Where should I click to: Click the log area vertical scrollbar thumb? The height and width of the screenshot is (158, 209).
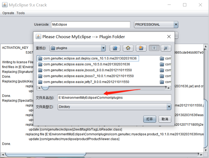(206, 123)
